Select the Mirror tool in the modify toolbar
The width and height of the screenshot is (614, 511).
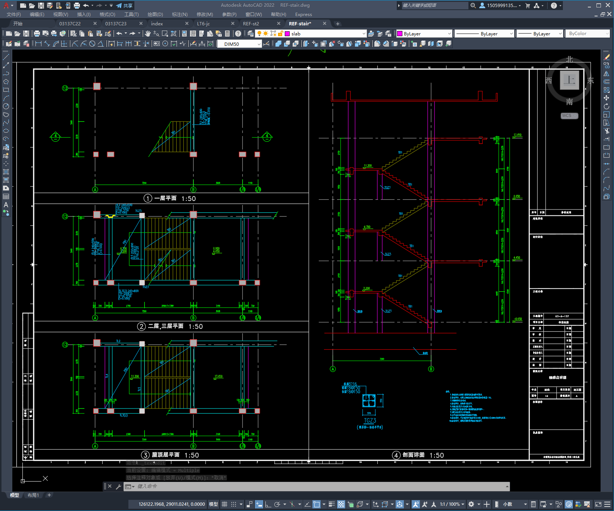(607, 73)
